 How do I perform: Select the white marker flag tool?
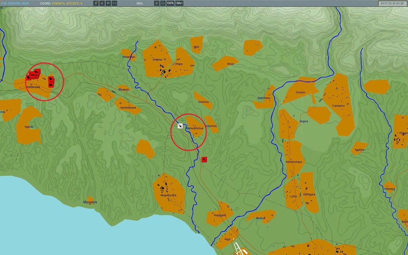pos(96,3)
